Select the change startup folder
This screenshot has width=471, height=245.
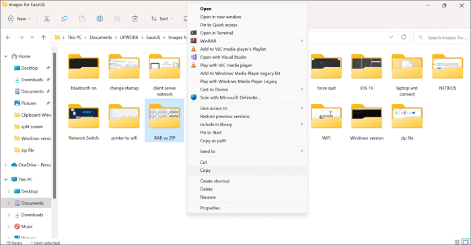click(124, 72)
